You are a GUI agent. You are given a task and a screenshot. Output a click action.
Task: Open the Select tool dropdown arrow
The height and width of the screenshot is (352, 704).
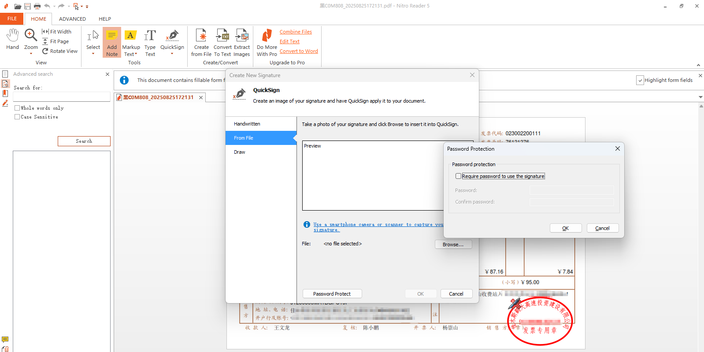pyautogui.click(x=93, y=54)
